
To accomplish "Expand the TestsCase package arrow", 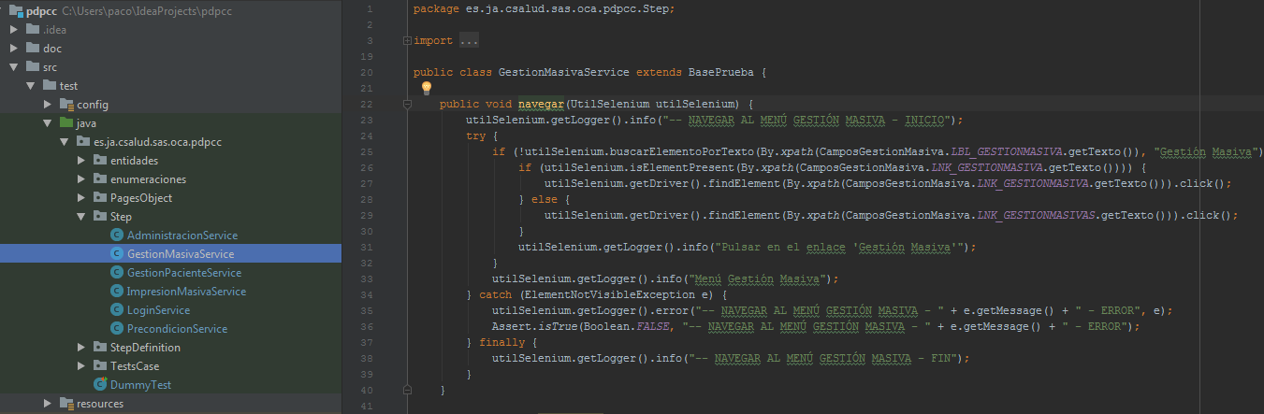I will tap(81, 366).
